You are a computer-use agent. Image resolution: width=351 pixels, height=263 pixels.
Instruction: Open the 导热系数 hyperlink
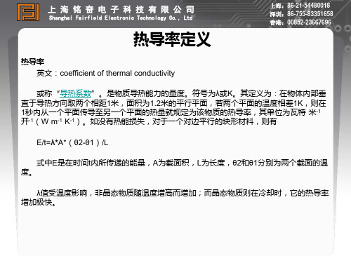[x=76, y=93]
